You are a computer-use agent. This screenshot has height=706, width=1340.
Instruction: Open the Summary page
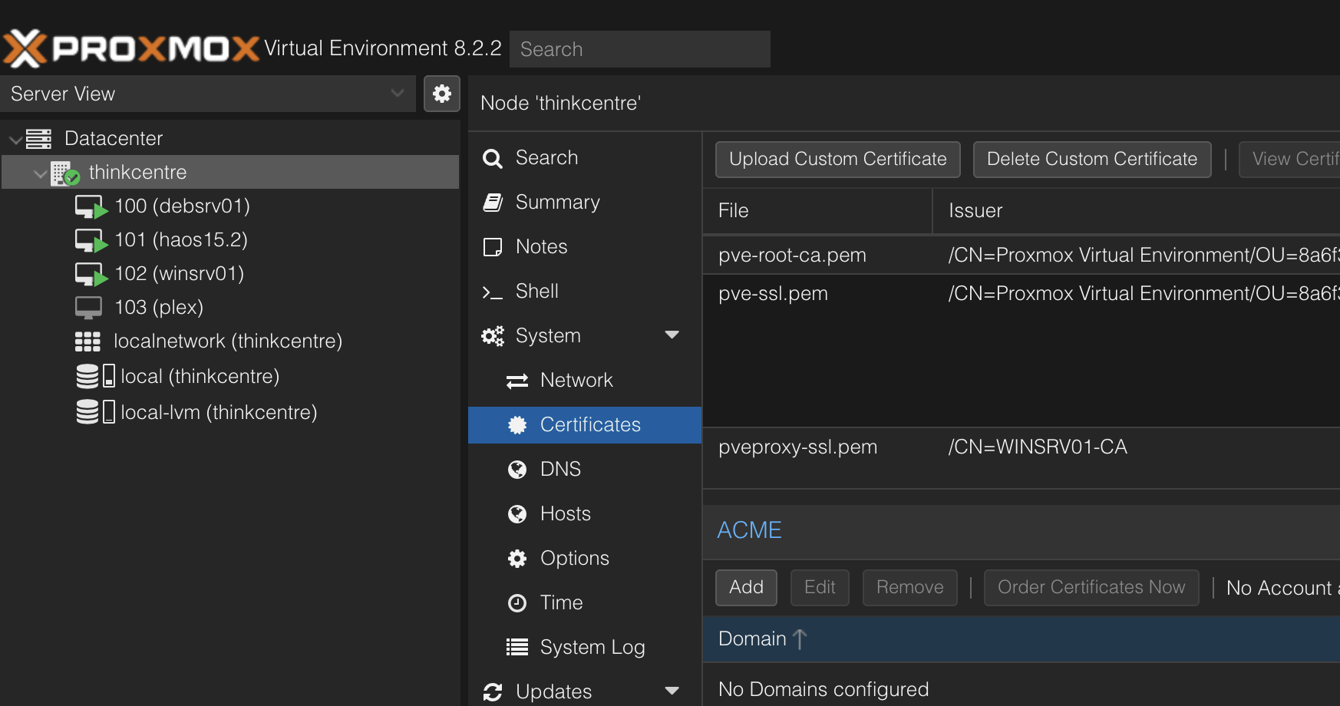click(585, 203)
